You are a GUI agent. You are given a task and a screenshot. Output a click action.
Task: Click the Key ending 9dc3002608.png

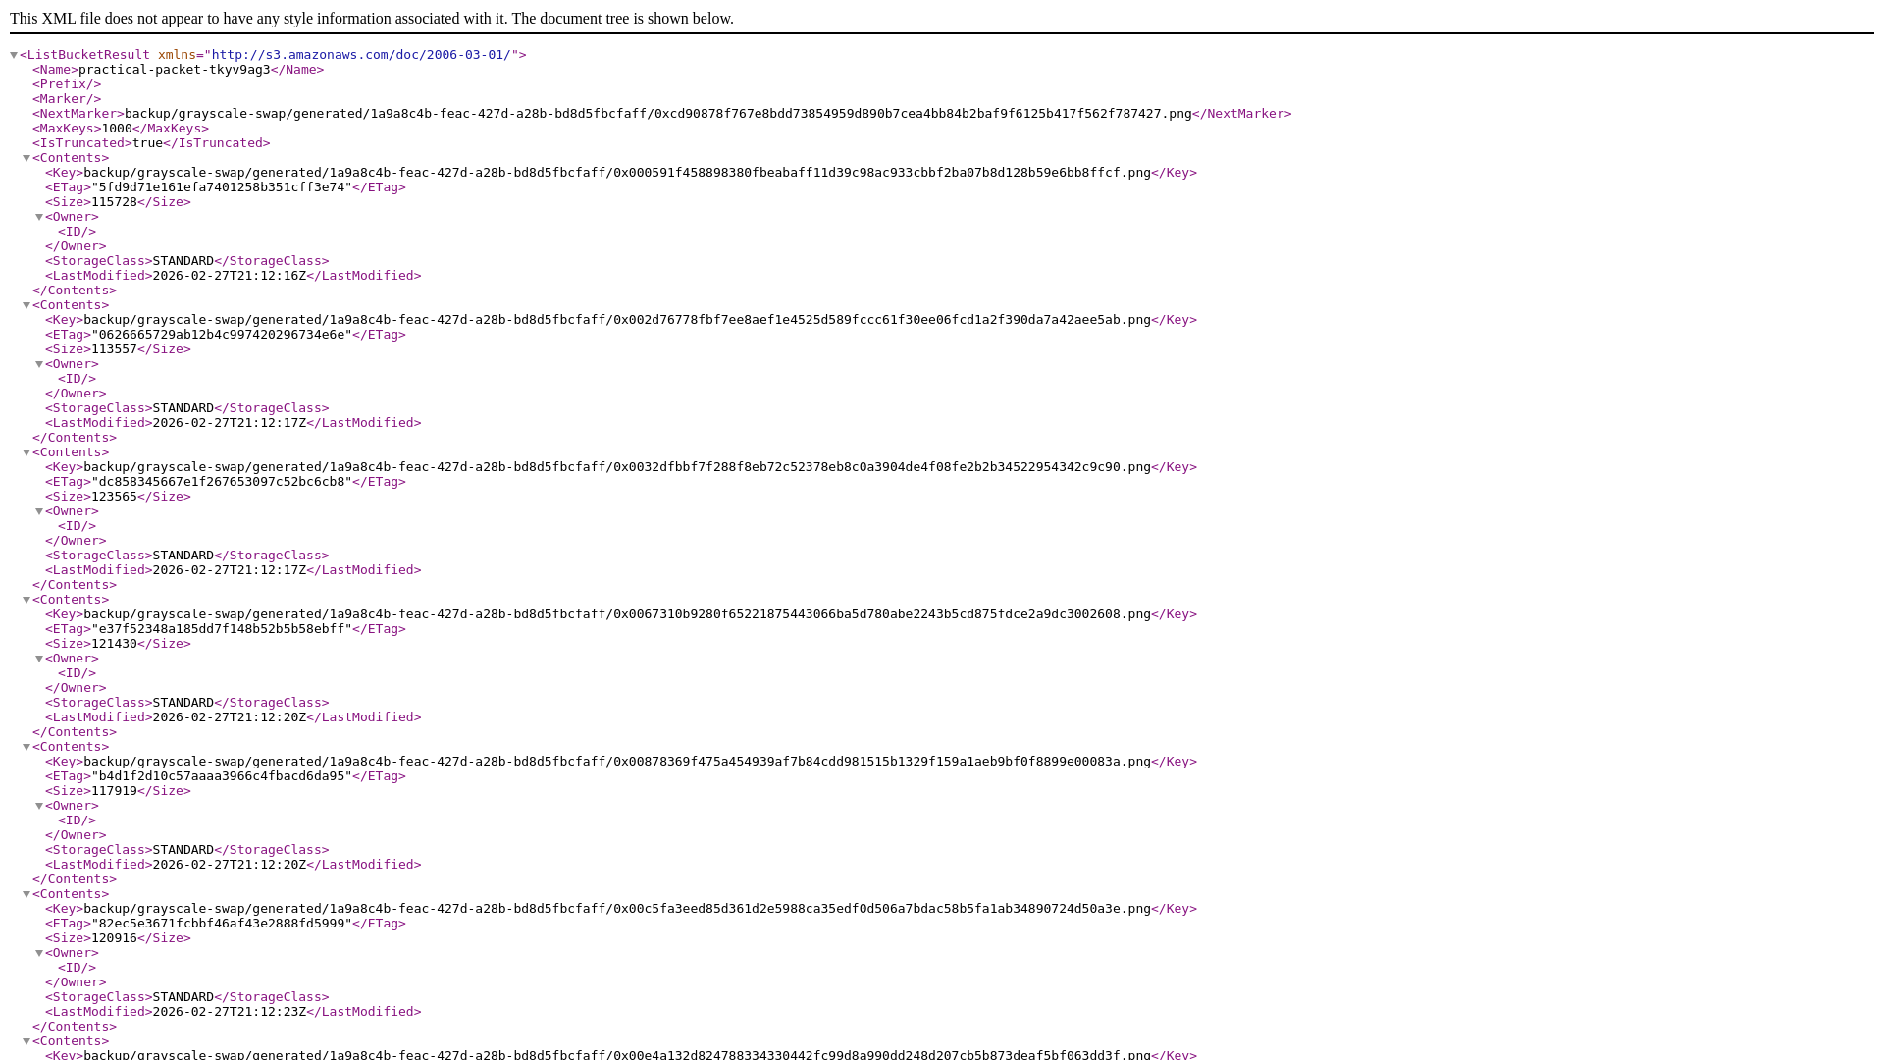(616, 614)
